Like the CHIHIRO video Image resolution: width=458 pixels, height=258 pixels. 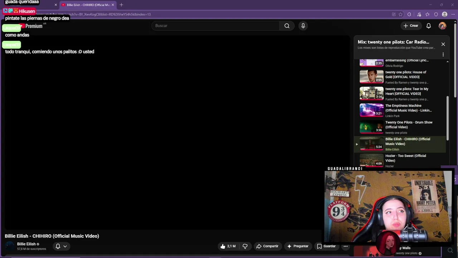228,246
